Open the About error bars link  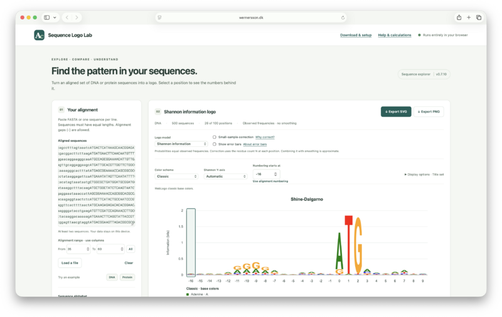(x=255, y=144)
